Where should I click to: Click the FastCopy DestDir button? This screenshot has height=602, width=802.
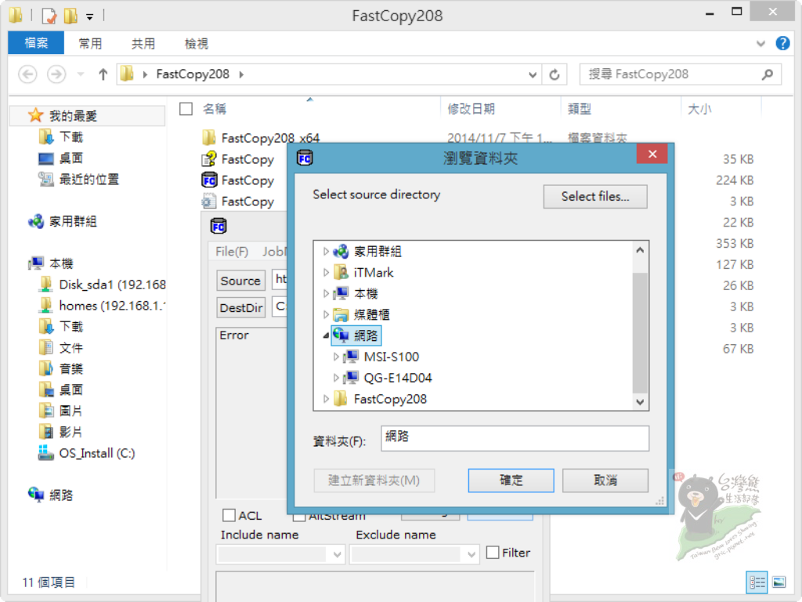pyautogui.click(x=240, y=307)
